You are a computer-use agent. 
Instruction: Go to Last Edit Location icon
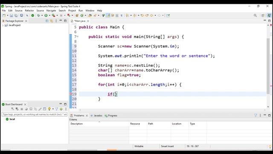[142, 15]
